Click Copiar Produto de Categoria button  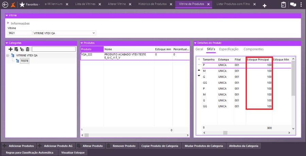pyautogui.click(x=160, y=146)
